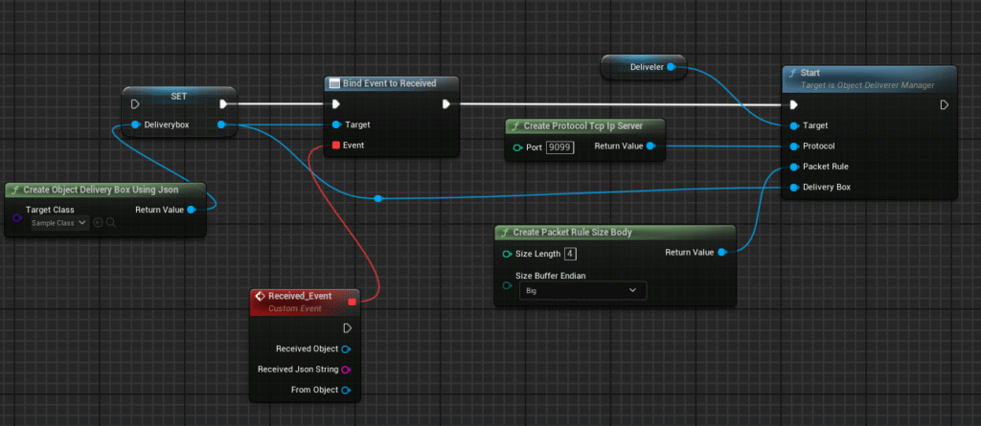
Task: Select the Bind Event to Received title
Action: click(389, 83)
